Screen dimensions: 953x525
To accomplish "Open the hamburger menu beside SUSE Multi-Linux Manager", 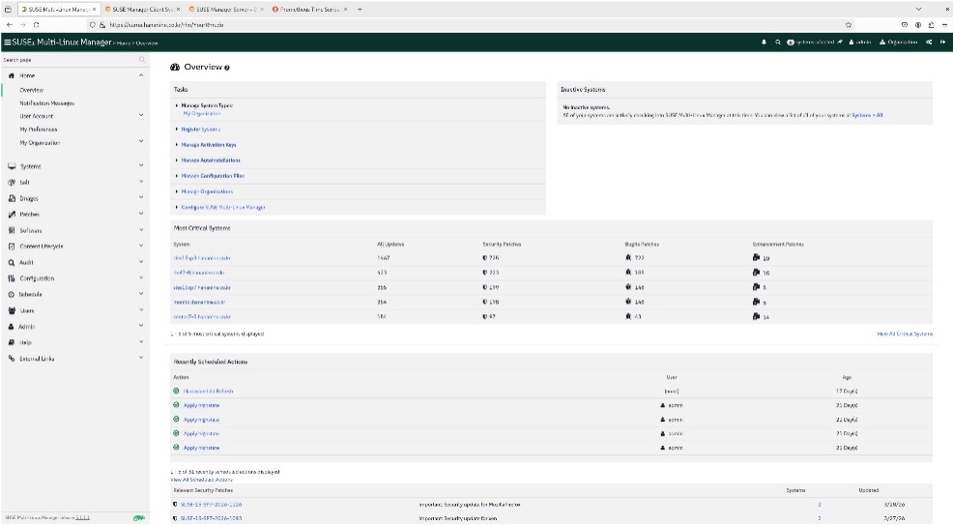I will pyautogui.click(x=8, y=42).
